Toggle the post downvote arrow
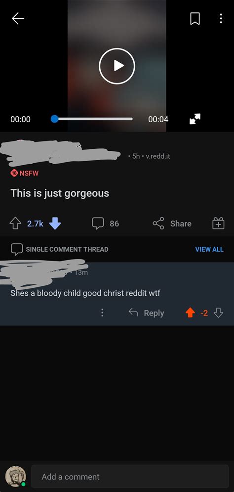Image resolution: width=234 pixels, height=492 pixels. 55,224
